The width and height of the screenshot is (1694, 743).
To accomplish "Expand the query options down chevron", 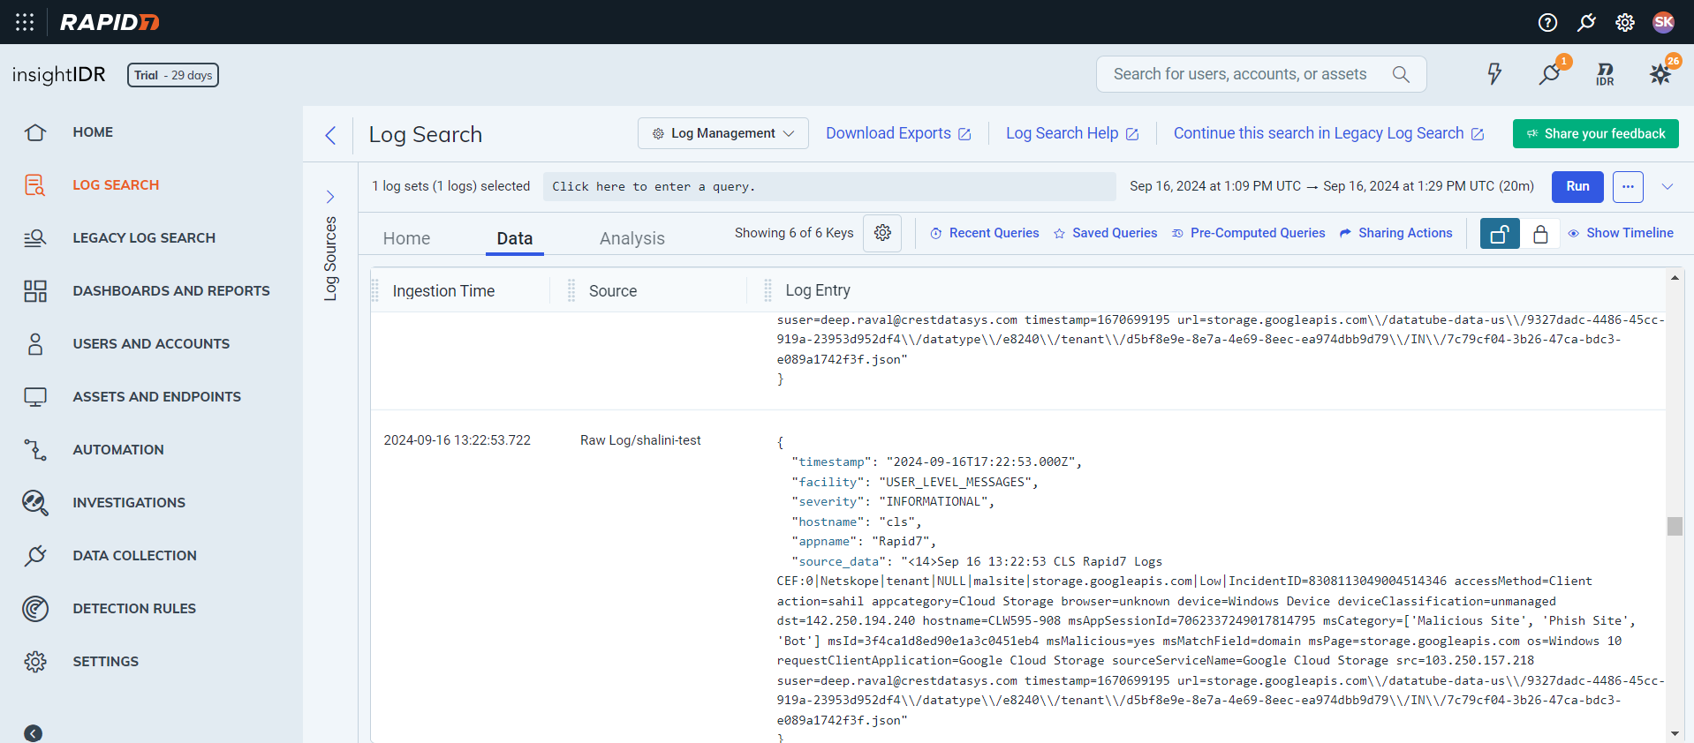I will (1668, 186).
